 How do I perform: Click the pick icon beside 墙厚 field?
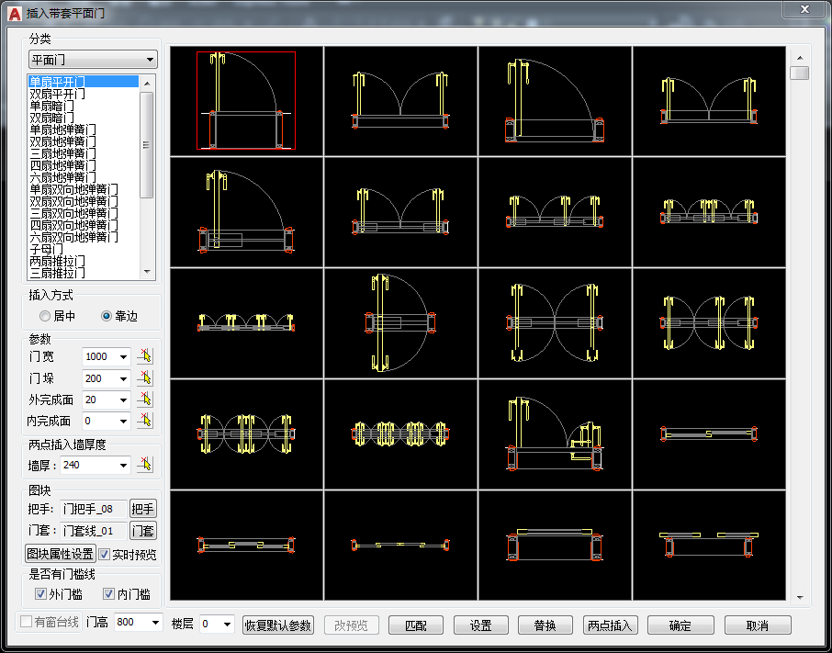point(144,465)
